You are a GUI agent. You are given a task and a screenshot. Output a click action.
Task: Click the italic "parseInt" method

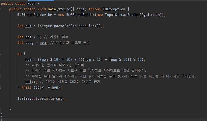pyautogui.click(x=62, y=26)
